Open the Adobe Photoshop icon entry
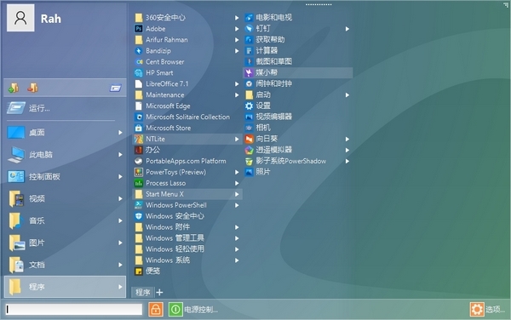The image size is (511, 320). [x=139, y=29]
